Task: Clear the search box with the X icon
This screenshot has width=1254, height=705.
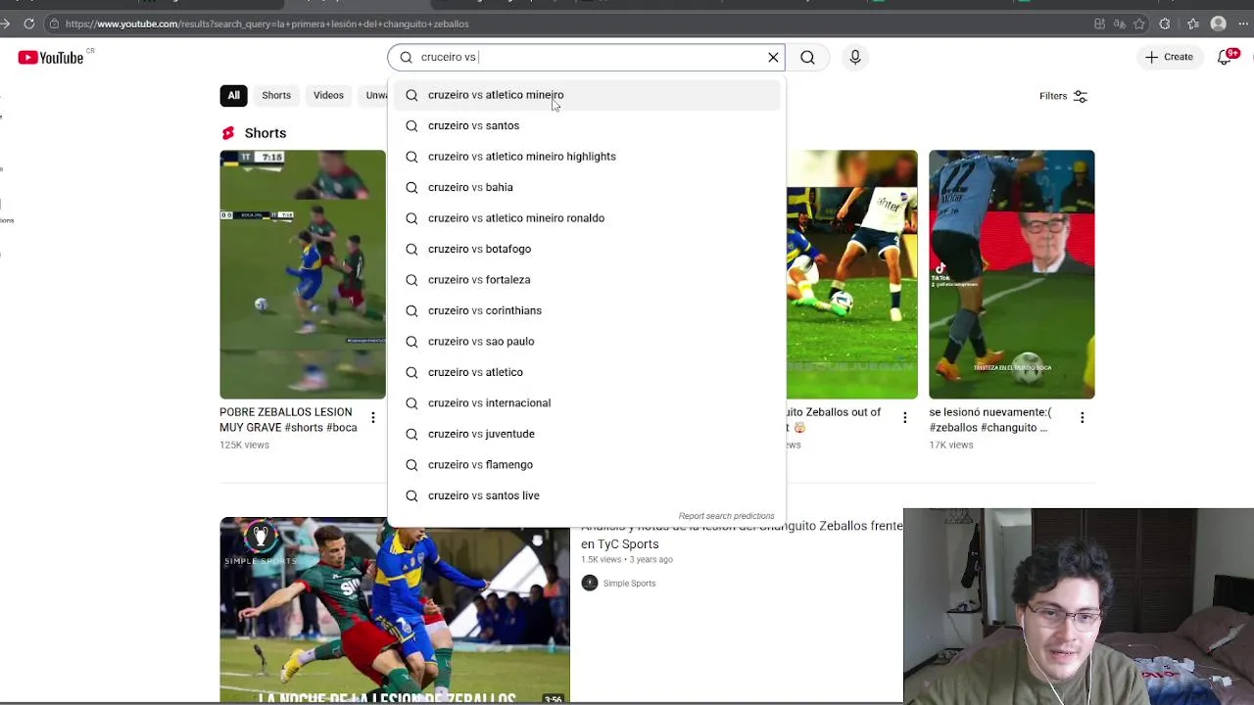Action: (x=773, y=57)
